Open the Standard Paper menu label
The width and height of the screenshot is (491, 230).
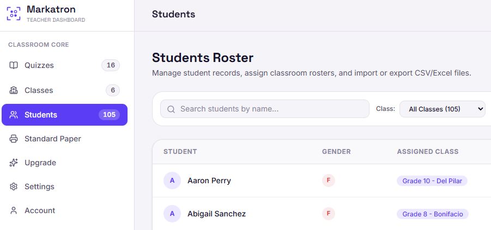coord(53,139)
